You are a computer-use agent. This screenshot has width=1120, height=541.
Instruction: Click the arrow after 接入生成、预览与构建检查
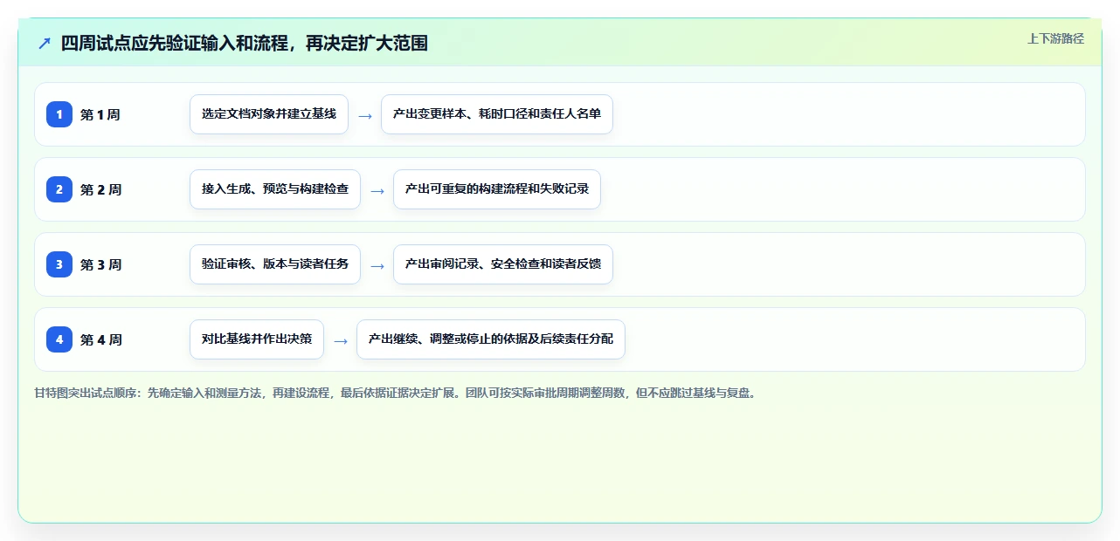tap(377, 190)
